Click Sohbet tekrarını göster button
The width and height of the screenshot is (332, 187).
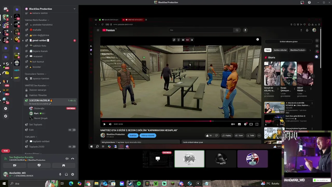click(x=288, y=42)
